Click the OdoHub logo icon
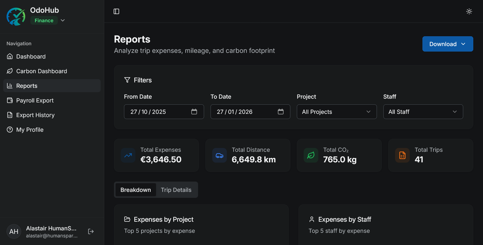Image resolution: width=483 pixels, height=245 pixels. coord(16,17)
